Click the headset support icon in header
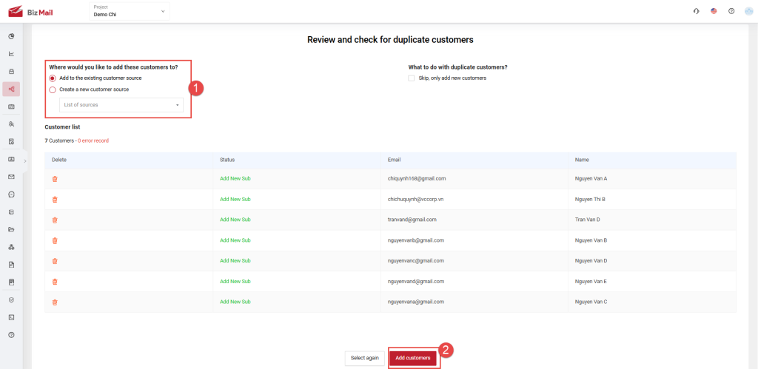 tap(696, 11)
